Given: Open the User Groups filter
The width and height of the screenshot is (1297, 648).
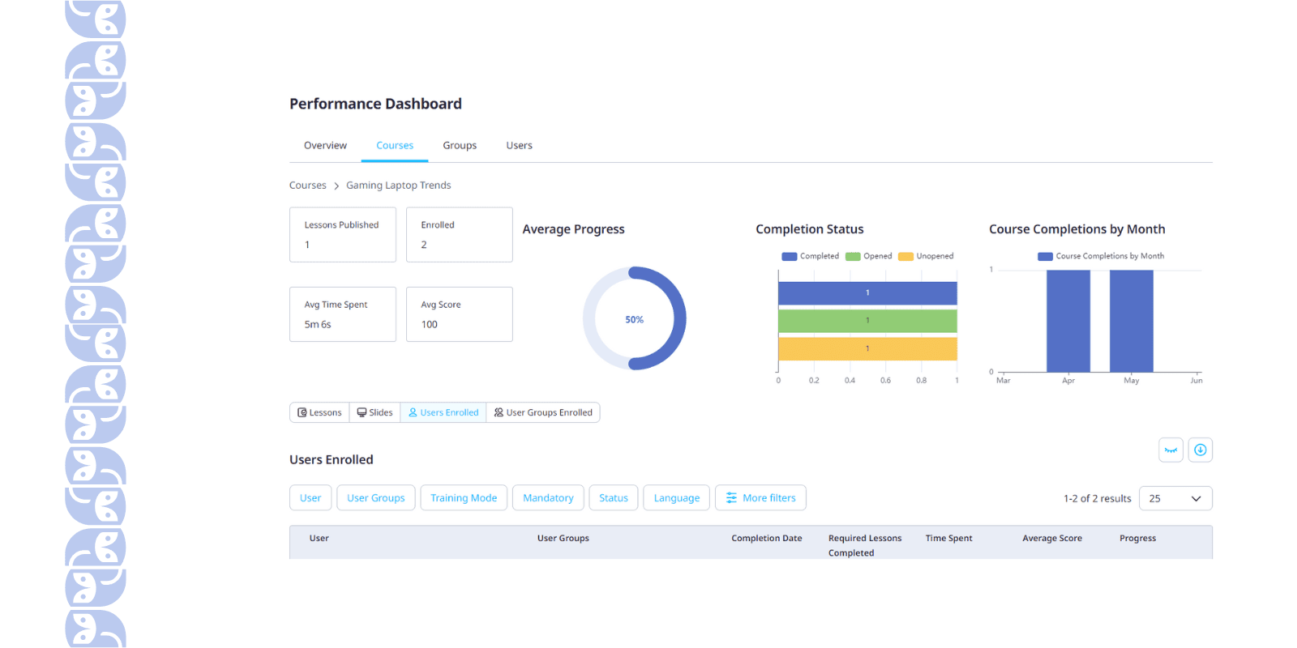Looking at the screenshot, I should pos(376,498).
